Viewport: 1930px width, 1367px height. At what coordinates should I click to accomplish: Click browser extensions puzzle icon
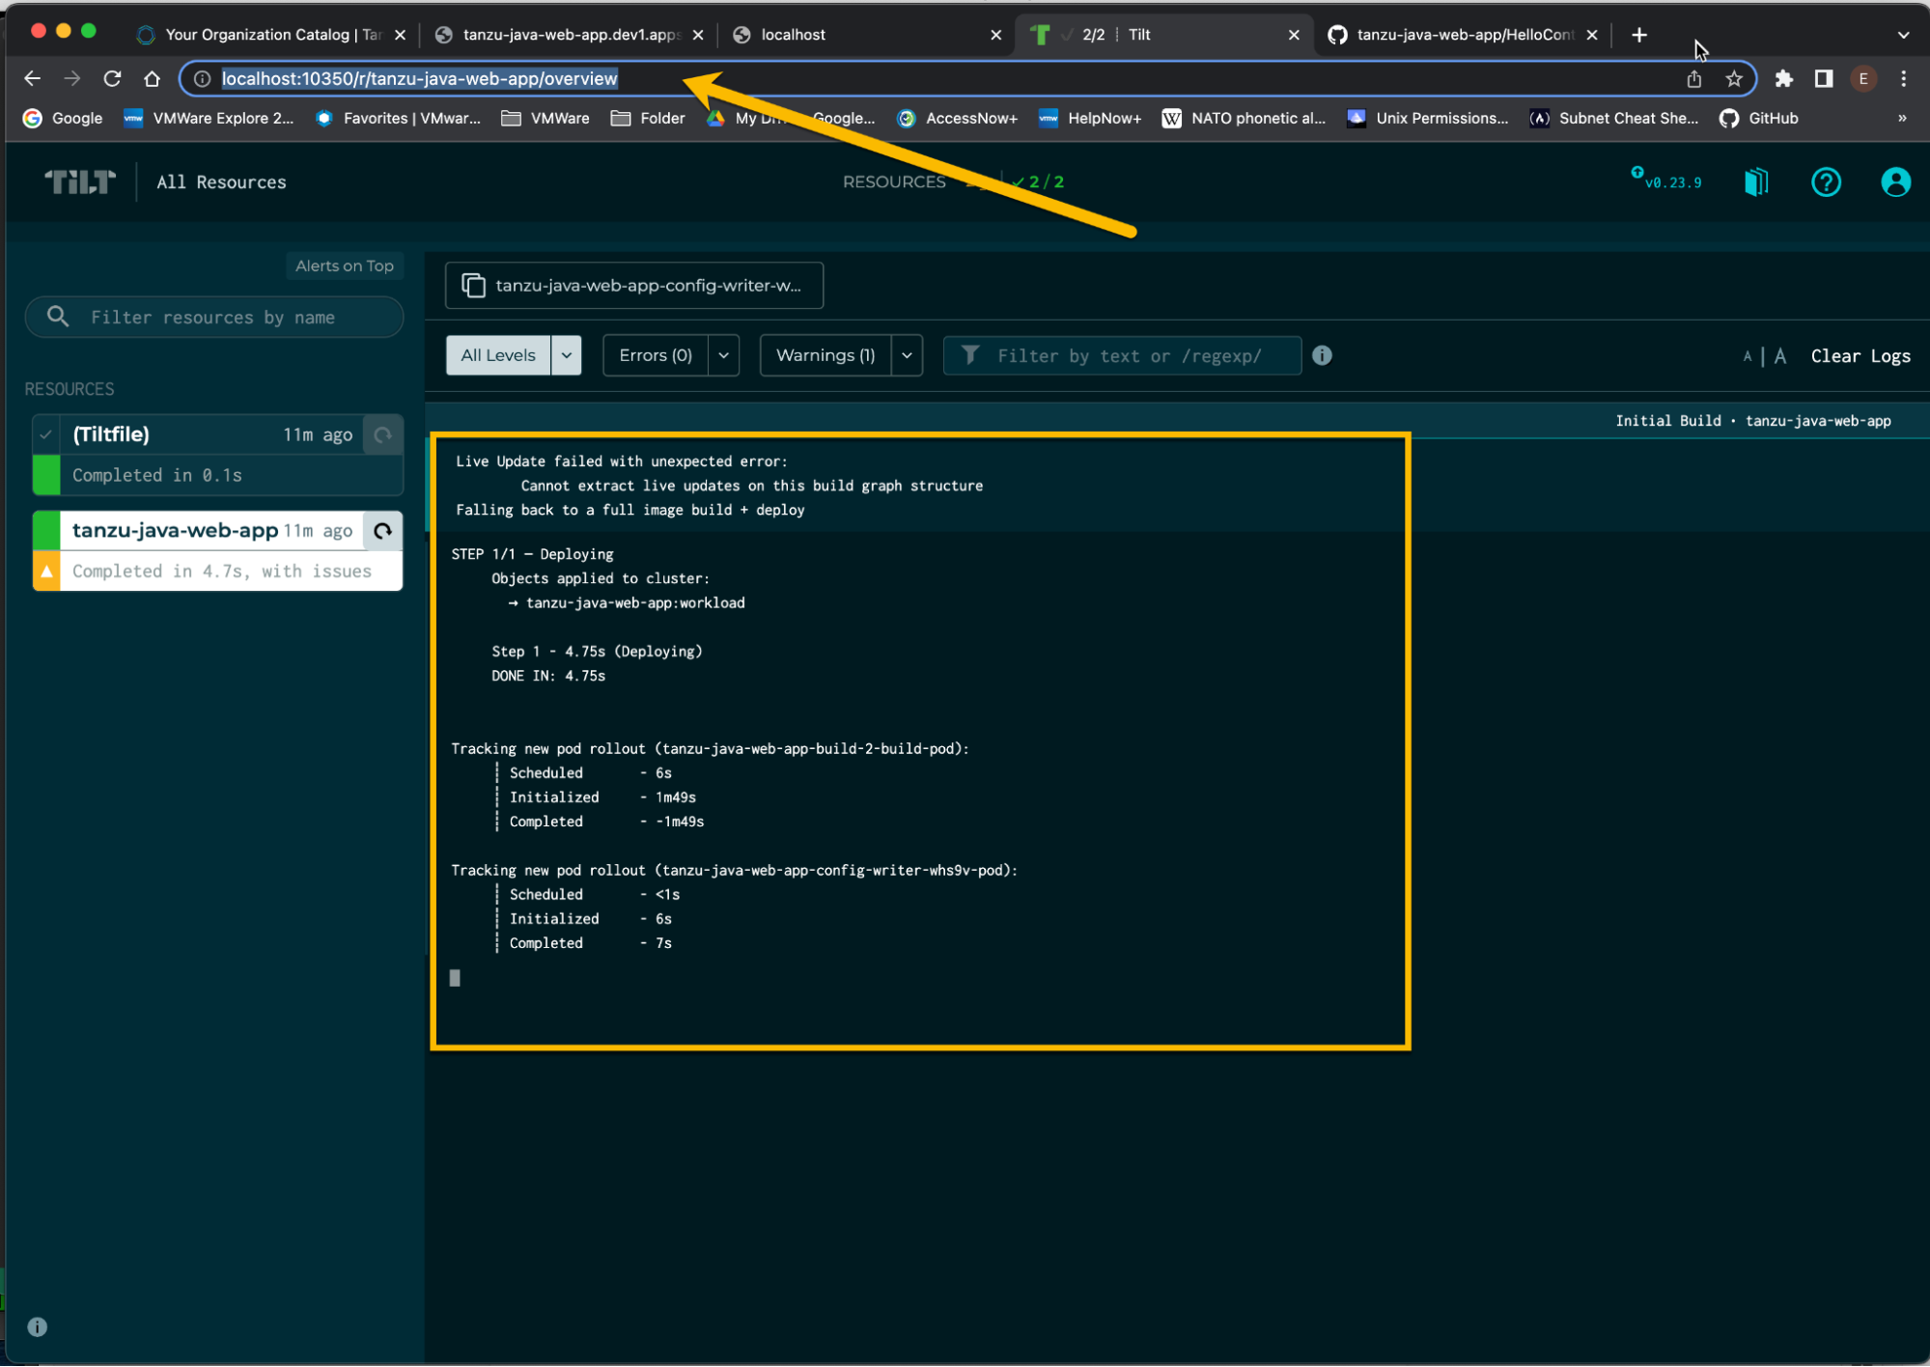point(1783,79)
